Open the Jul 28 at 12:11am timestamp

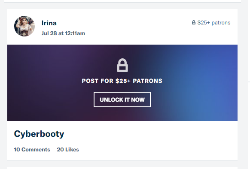coord(63,33)
